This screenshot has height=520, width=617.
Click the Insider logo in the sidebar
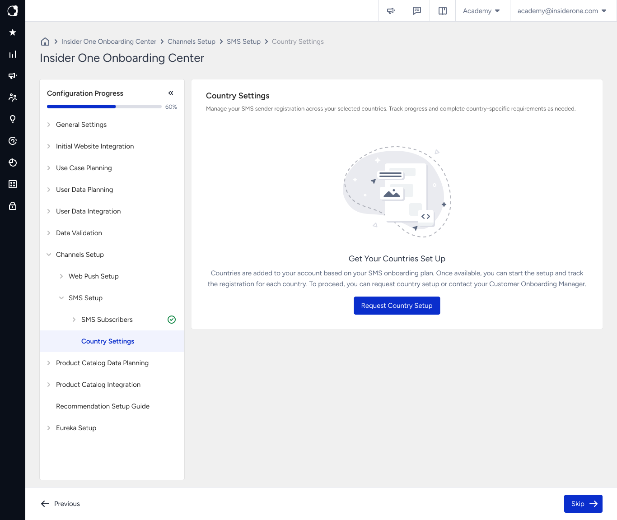point(13,11)
